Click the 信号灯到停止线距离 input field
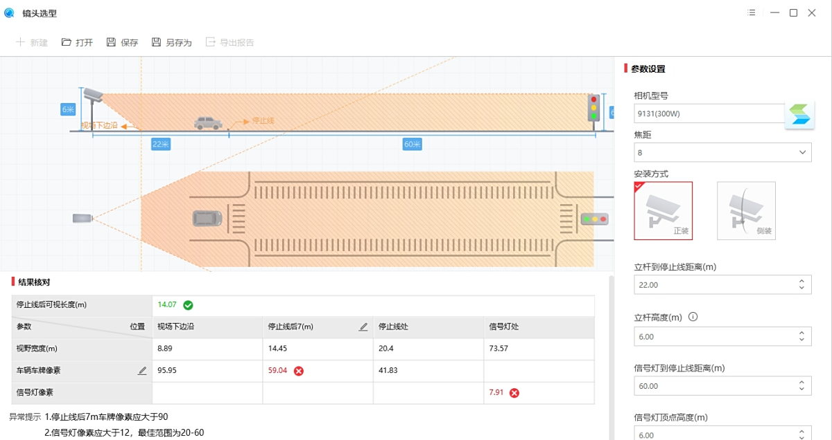 coord(714,386)
